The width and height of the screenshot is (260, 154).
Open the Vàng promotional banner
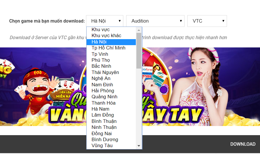tap(130, 87)
